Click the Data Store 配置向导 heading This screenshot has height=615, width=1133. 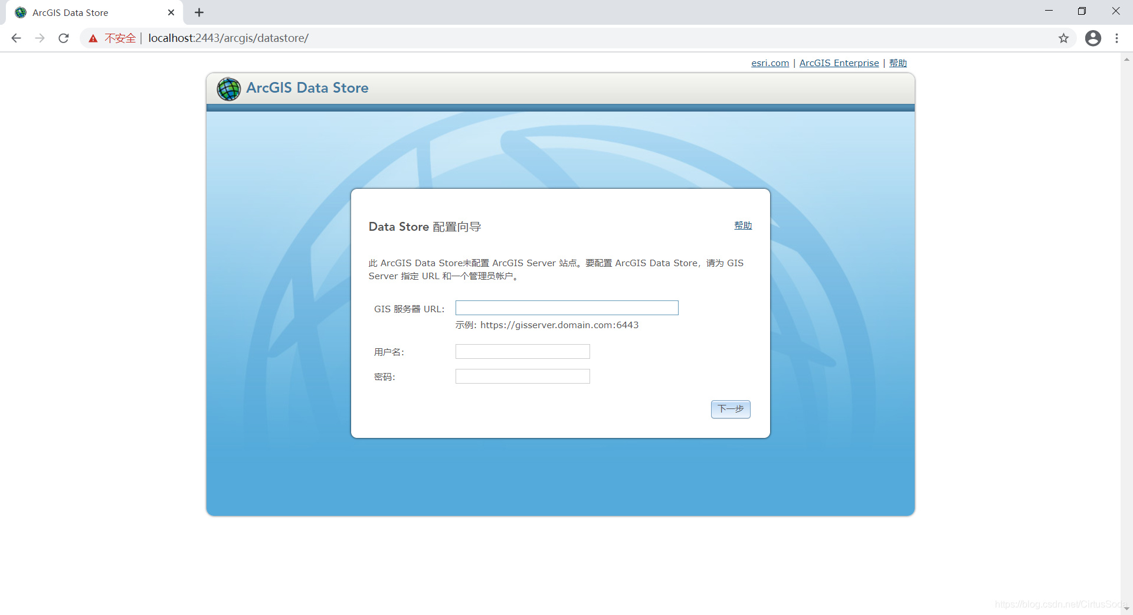[x=425, y=227]
